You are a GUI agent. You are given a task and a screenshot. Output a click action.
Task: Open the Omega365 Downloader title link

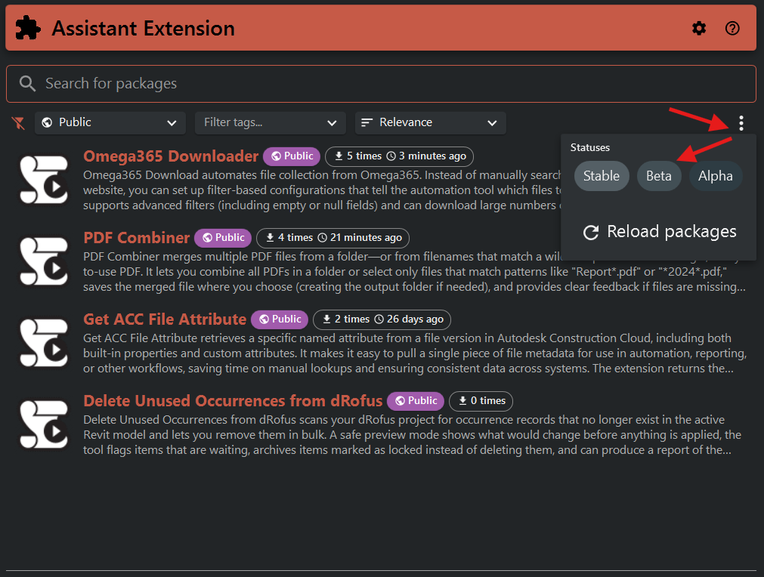(171, 156)
